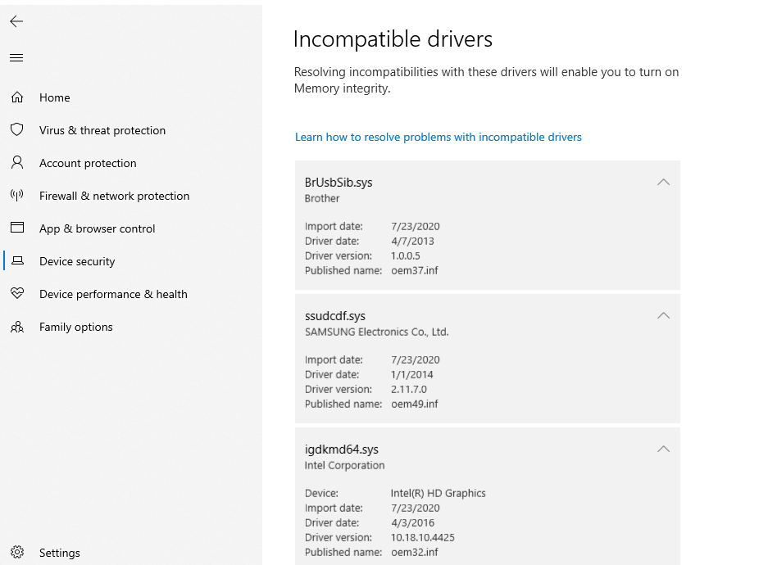Image resolution: width=768 pixels, height=565 pixels.
Task: Click the Device security laptop icon
Action: pos(17,260)
